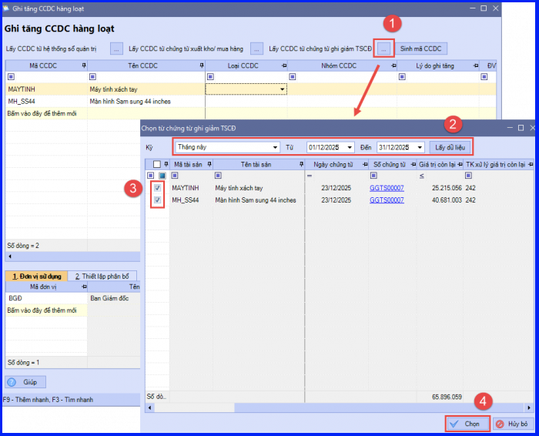Uncheck the MAYTINH asset row checkbox

157,188
